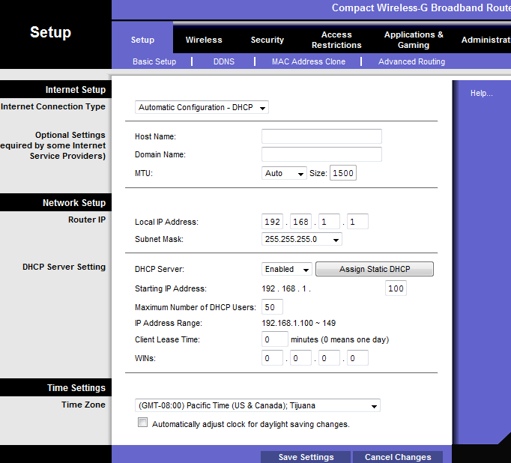The image size is (511, 463).
Task: Select the DDNS sub-tab
Action: pos(223,61)
